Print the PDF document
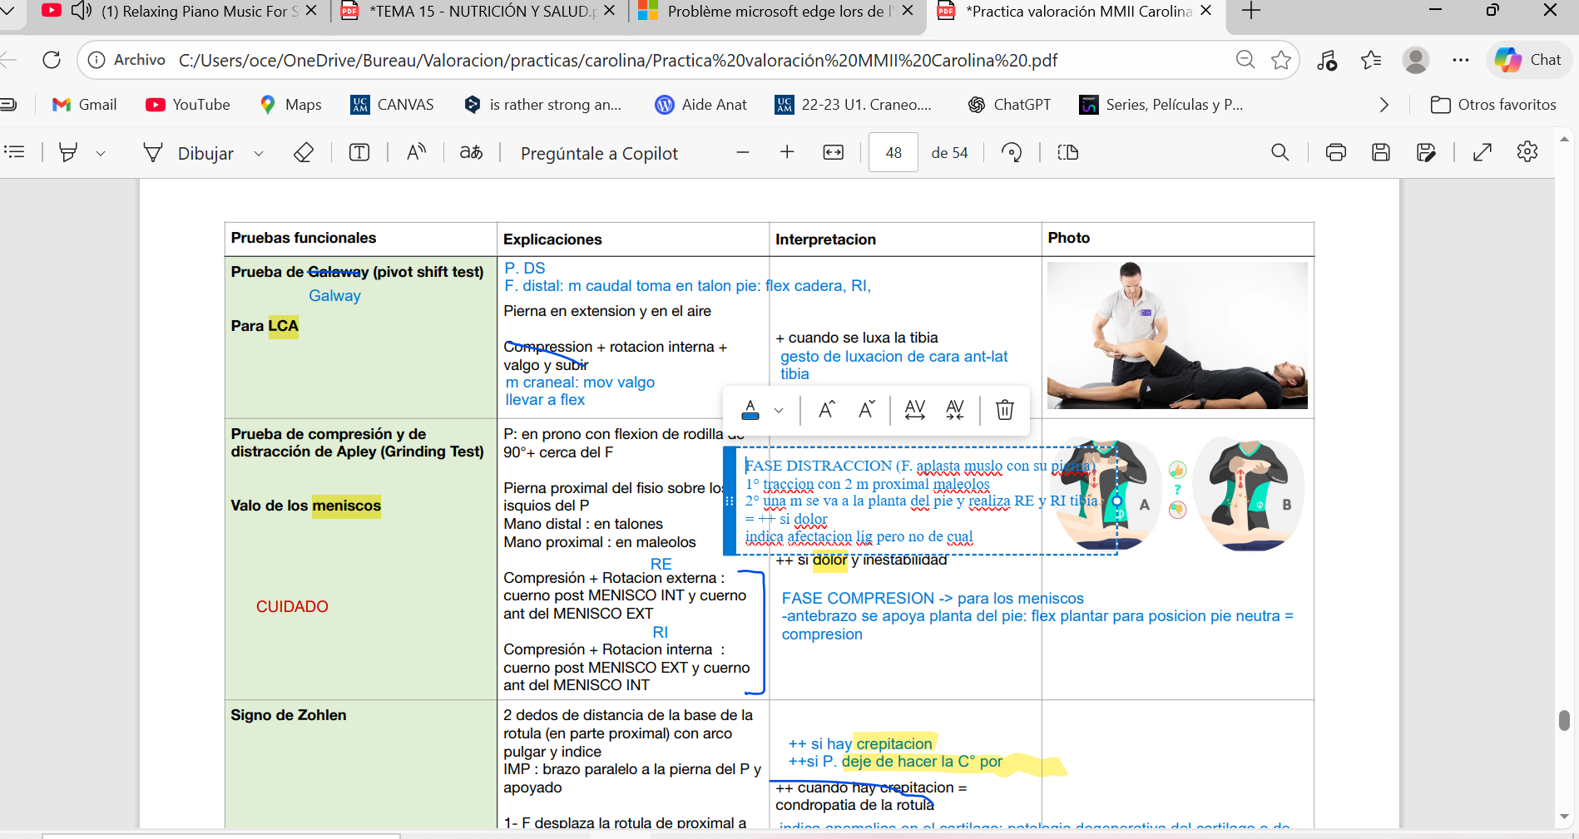This screenshot has height=839, width=1579. (1336, 152)
